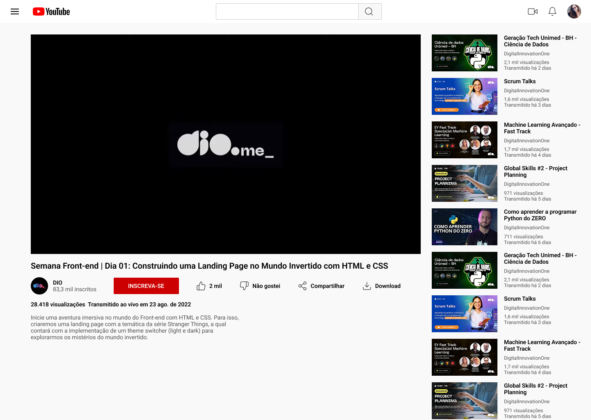The width and height of the screenshot is (591, 420).
Task: Open first Global Skills #2 thumbnail
Action: pyautogui.click(x=465, y=183)
